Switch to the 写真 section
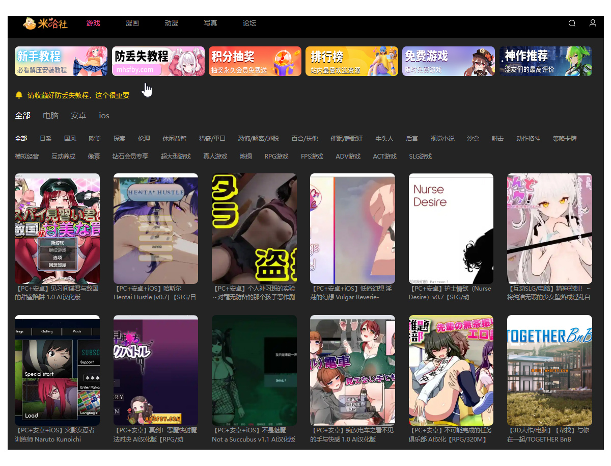This screenshot has height=466, width=611. (210, 23)
